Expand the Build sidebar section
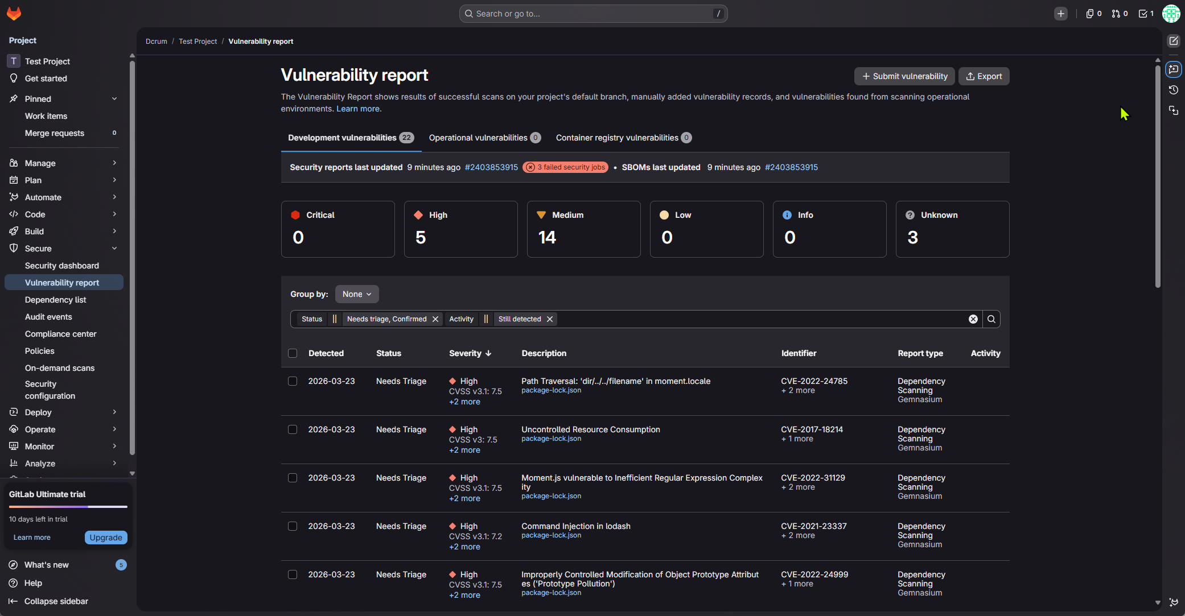This screenshot has width=1185, height=616. pos(64,231)
